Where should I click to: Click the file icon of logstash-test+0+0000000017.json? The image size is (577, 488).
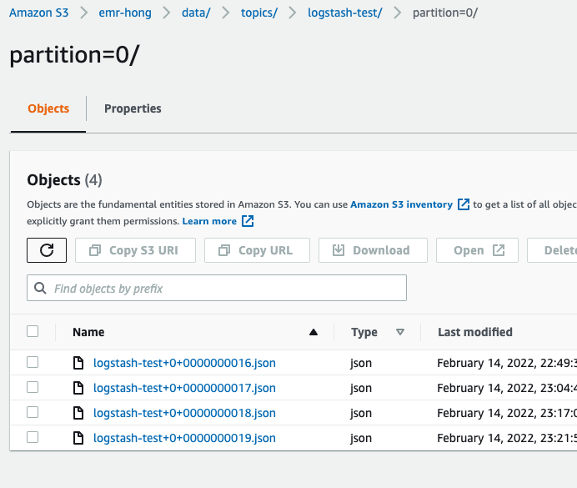[78, 388]
